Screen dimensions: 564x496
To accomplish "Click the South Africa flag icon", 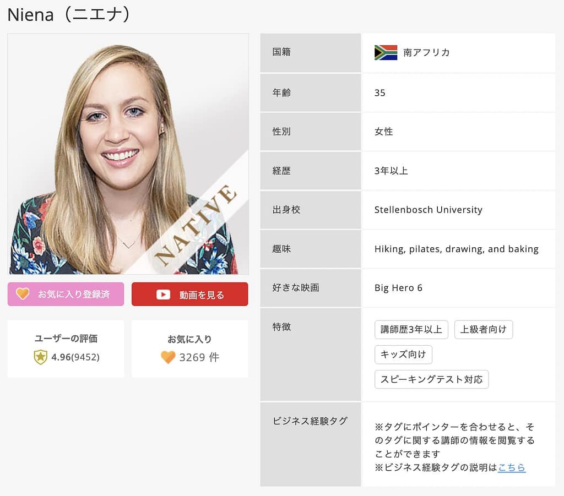I will point(386,52).
